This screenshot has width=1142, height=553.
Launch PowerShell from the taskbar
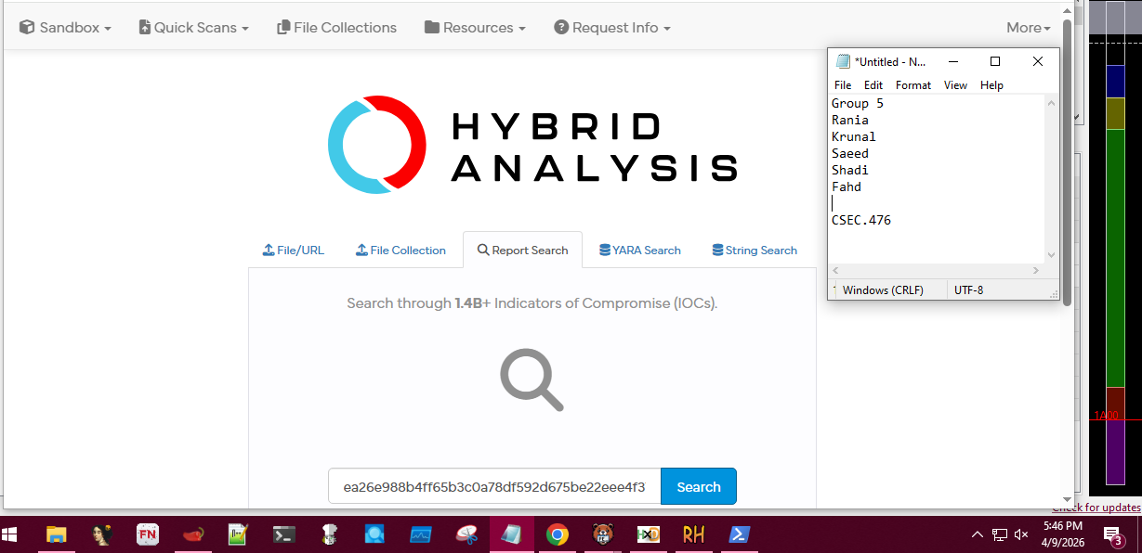click(740, 534)
